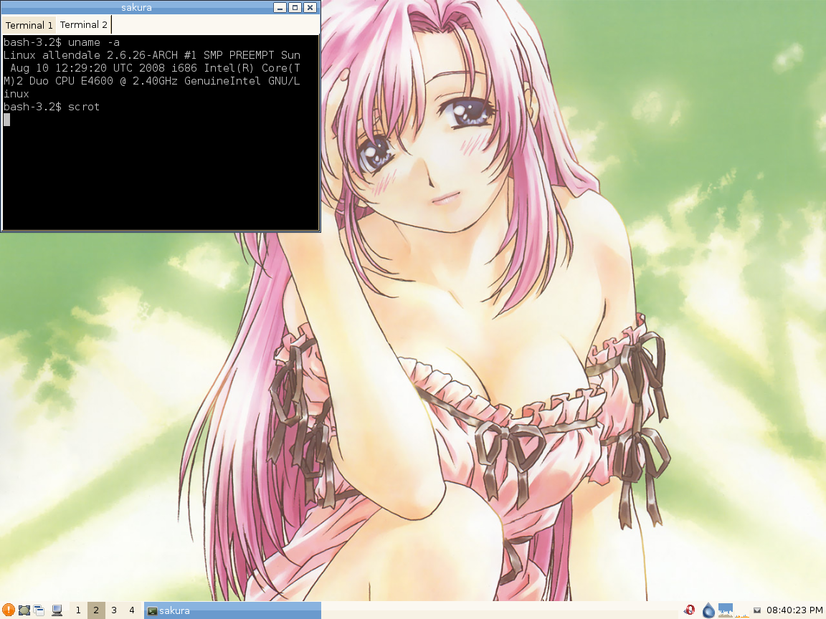Click the clock showing 08:40:23 PM

pyautogui.click(x=794, y=610)
